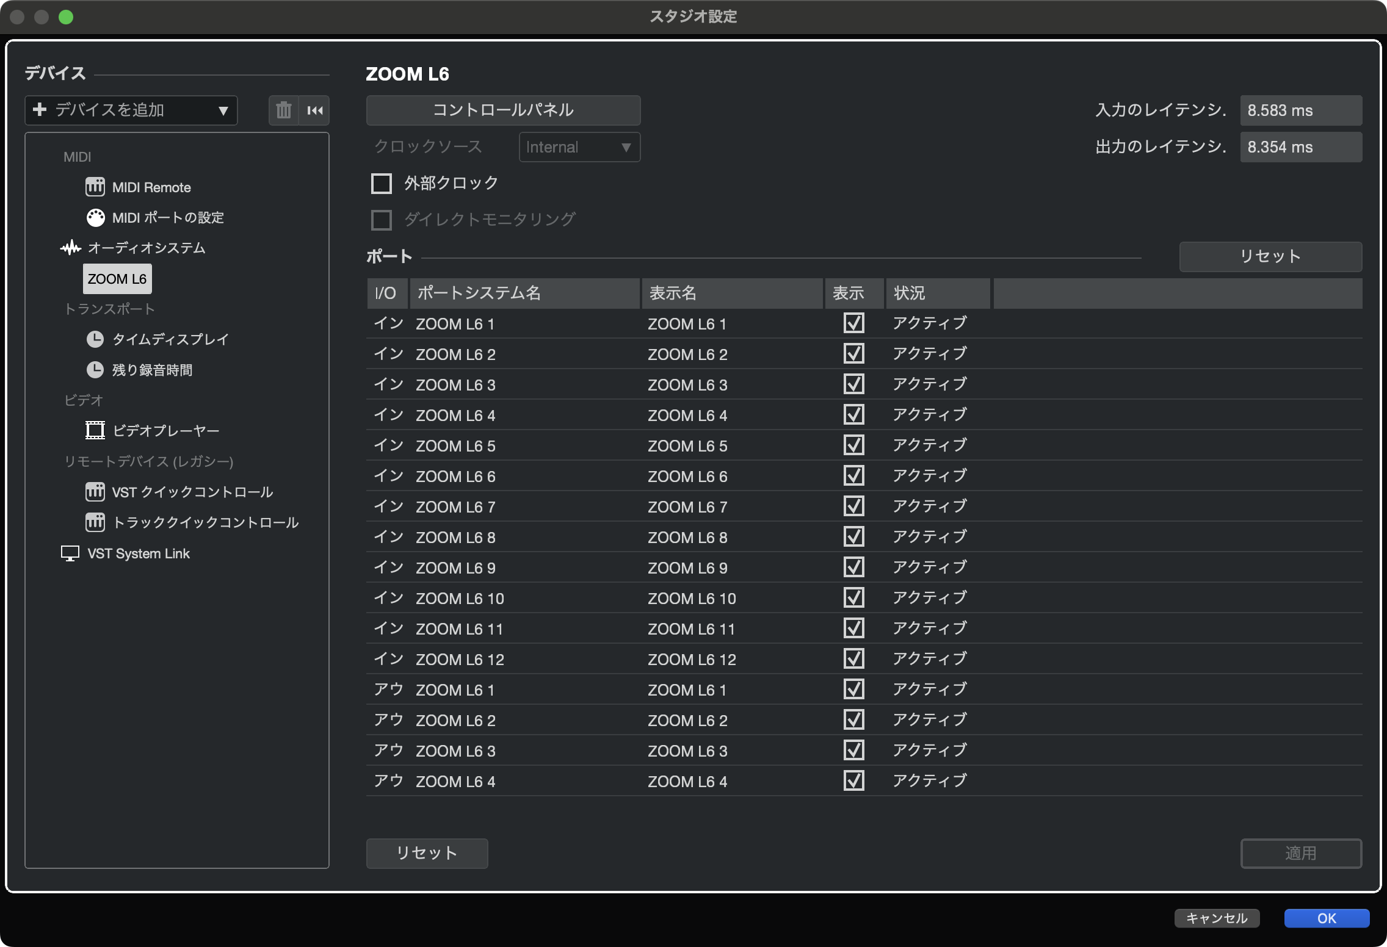Click display name ZOOM L6 3 of input row

(687, 385)
